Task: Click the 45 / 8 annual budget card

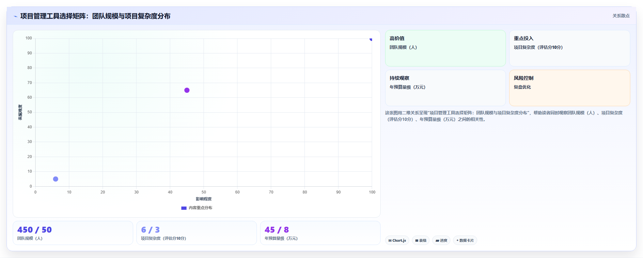Action: coord(320,233)
